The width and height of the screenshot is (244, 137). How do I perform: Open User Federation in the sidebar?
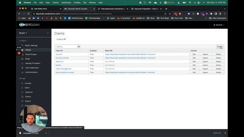coord(32,68)
